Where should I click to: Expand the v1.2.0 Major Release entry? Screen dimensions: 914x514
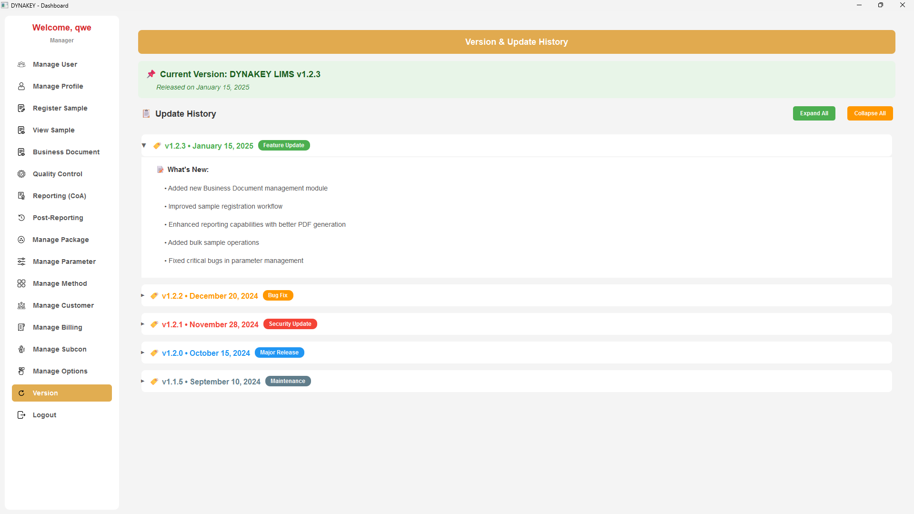point(143,353)
